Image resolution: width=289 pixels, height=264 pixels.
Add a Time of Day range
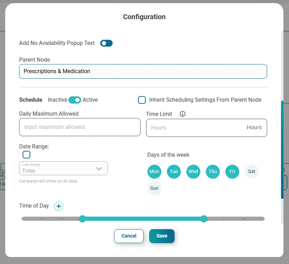click(59, 206)
